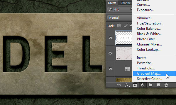Select Black & White... adjustment
The height and width of the screenshot is (105, 176).
click(149, 34)
